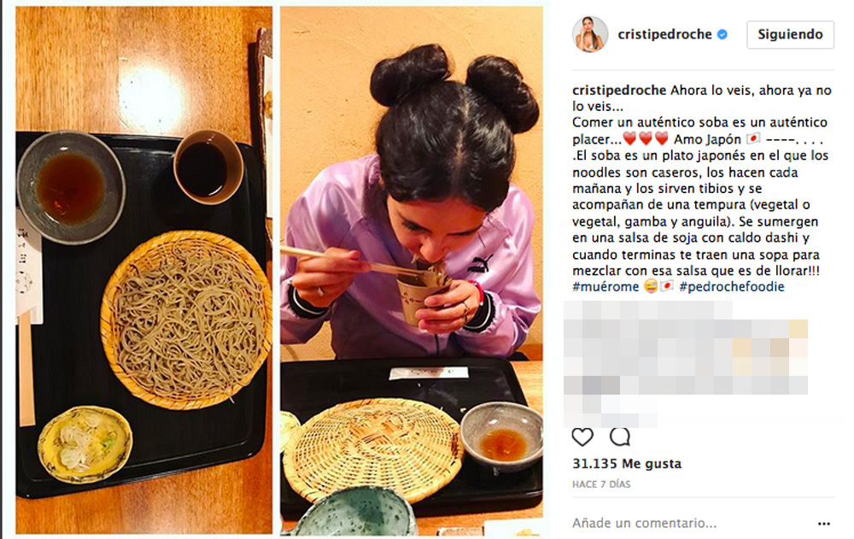Open the HACE 7 DÍAS timestamp

coord(601,484)
